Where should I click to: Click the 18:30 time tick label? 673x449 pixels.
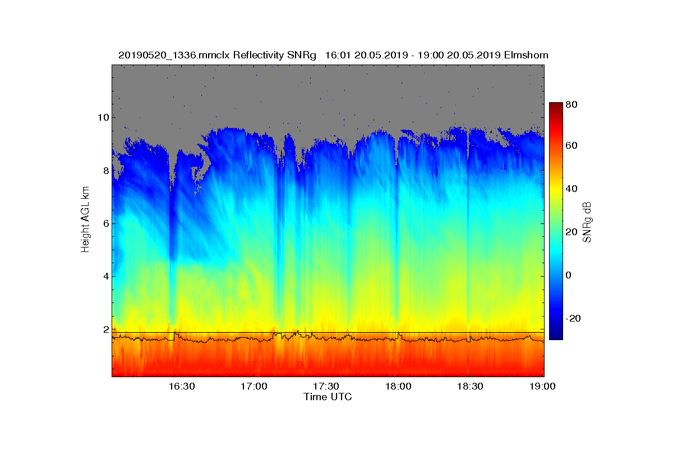click(x=470, y=386)
